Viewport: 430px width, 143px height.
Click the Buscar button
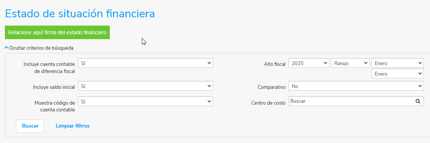click(x=30, y=126)
